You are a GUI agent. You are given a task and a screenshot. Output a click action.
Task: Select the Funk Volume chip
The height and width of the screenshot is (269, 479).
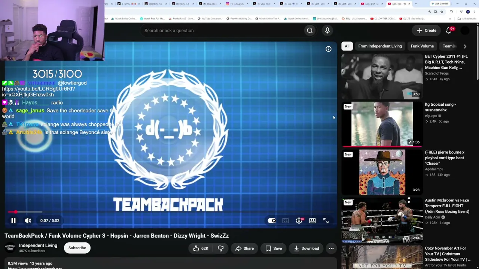coord(422,46)
